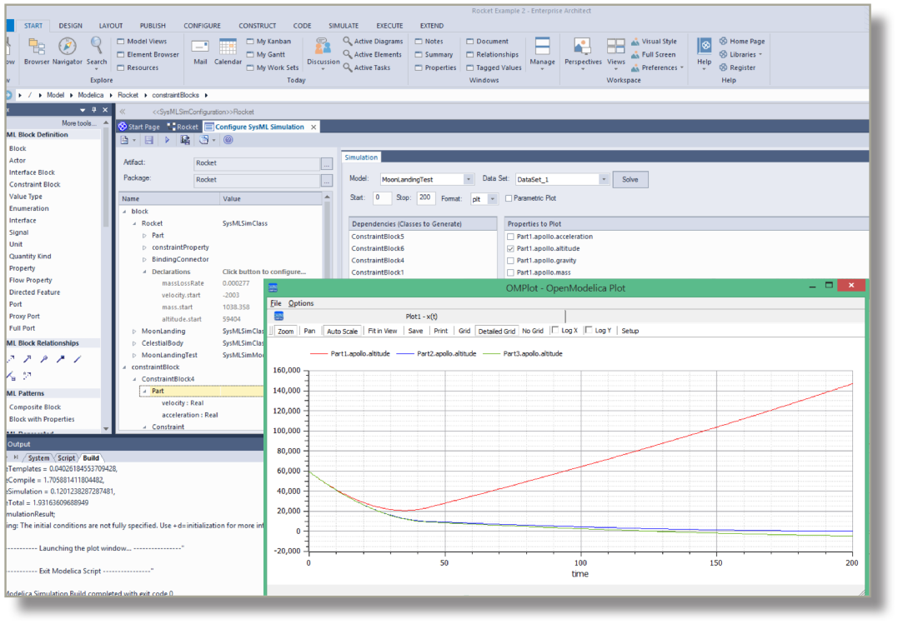Open the Data Set dropdown

603,179
